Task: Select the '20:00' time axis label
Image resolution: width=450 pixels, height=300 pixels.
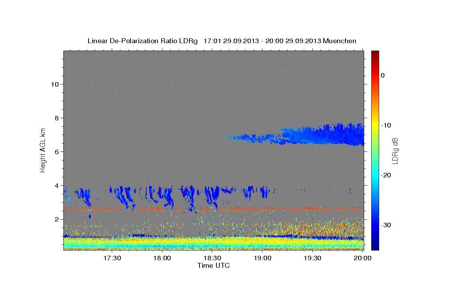Action: [363, 258]
